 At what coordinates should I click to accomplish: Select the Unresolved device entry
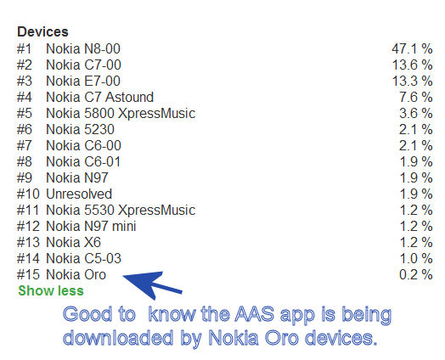click(x=79, y=194)
